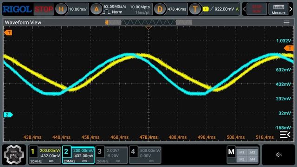This screenshot has height=167, width=297.
Task: Select the 922.00mV trigger level value
Action: click(x=224, y=9)
